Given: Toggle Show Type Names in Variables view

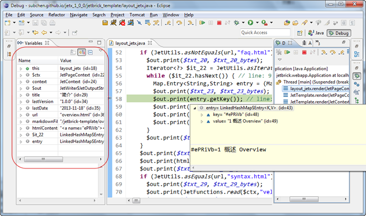Looking at the screenshot, I should point(74,52).
